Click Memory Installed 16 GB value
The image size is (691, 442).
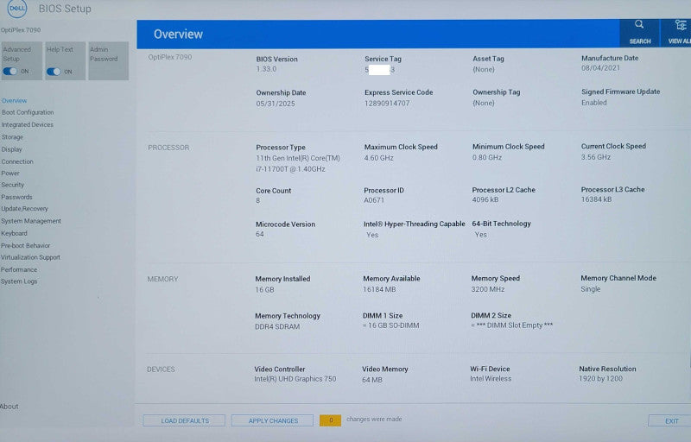pyautogui.click(x=264, y=290)
